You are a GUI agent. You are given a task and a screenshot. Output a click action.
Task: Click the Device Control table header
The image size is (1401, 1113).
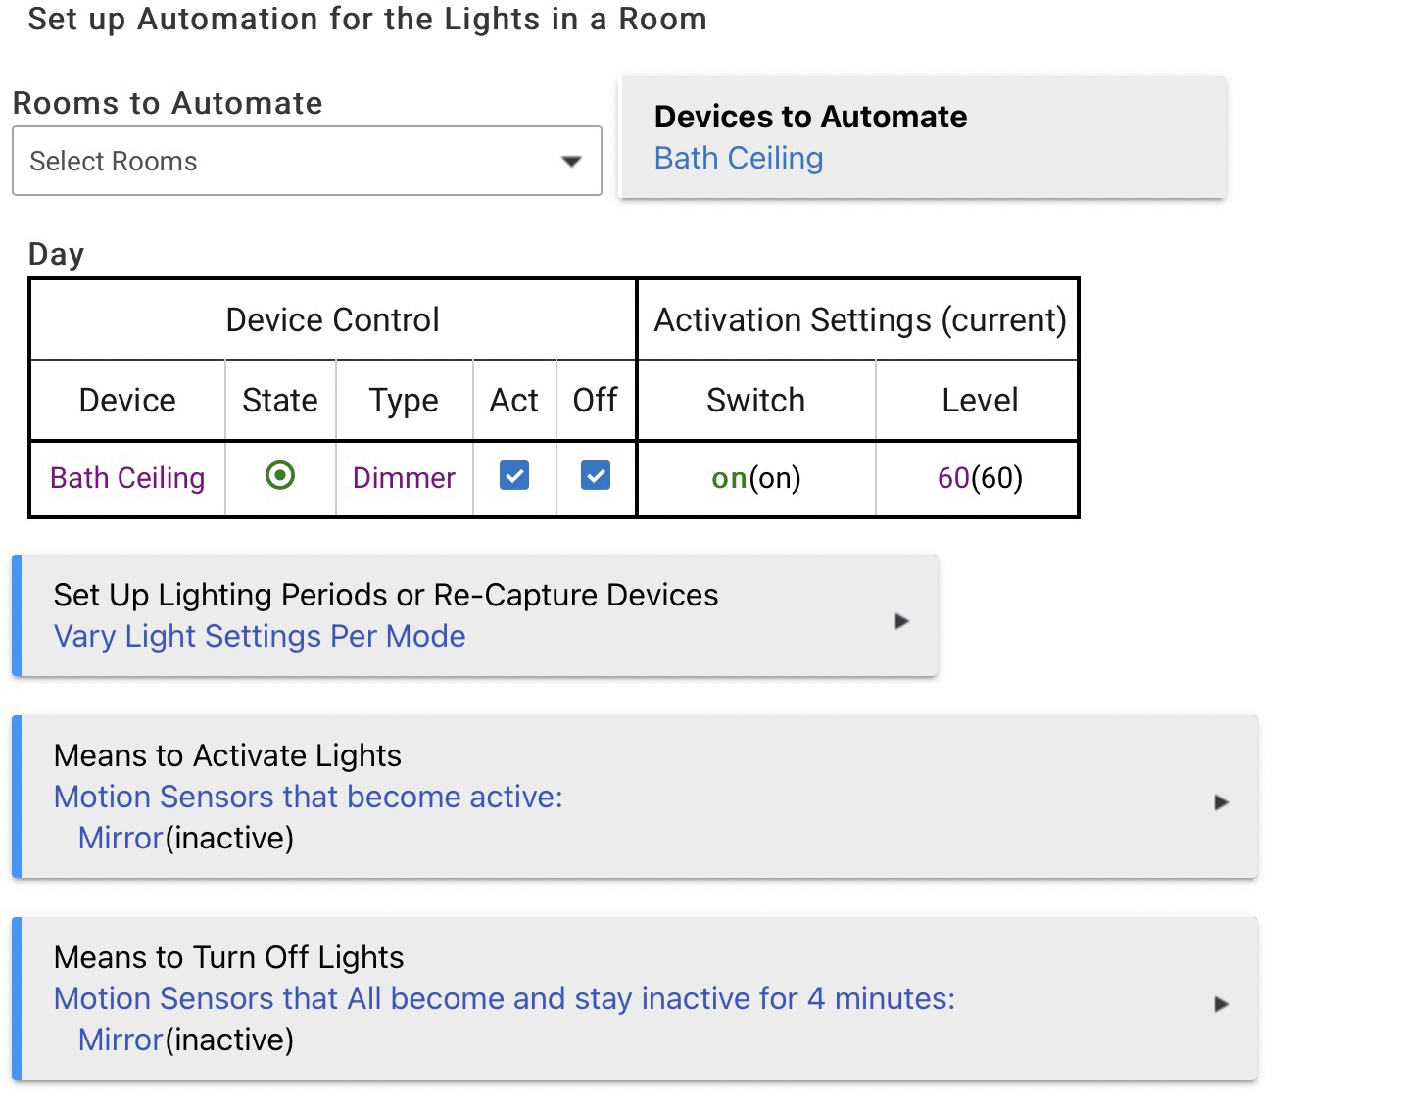pyautogui.click(x=333, y=320)
